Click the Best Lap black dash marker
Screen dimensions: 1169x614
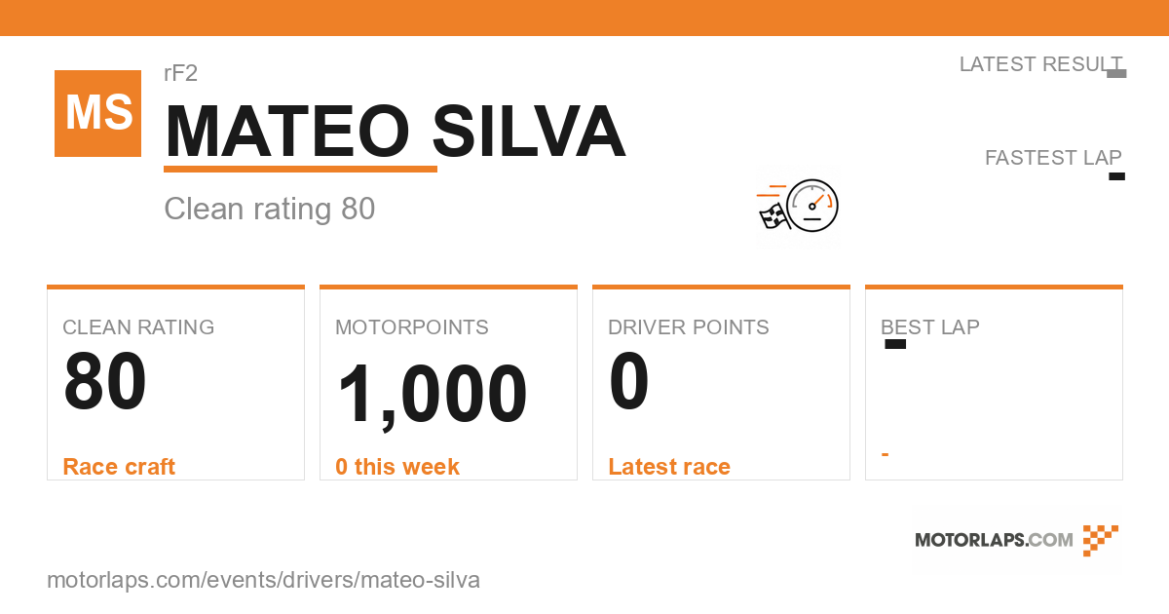[x=895, y=344]
